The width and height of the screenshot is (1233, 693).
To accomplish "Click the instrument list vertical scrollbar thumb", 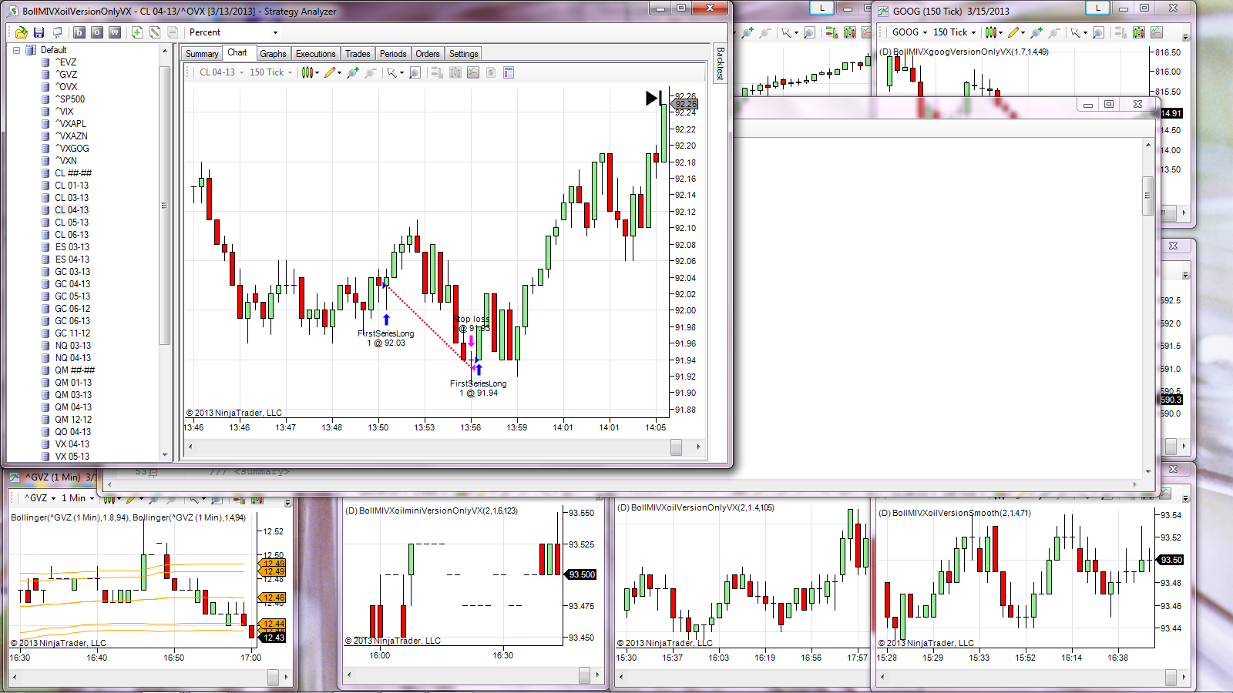I will (164, 206).
